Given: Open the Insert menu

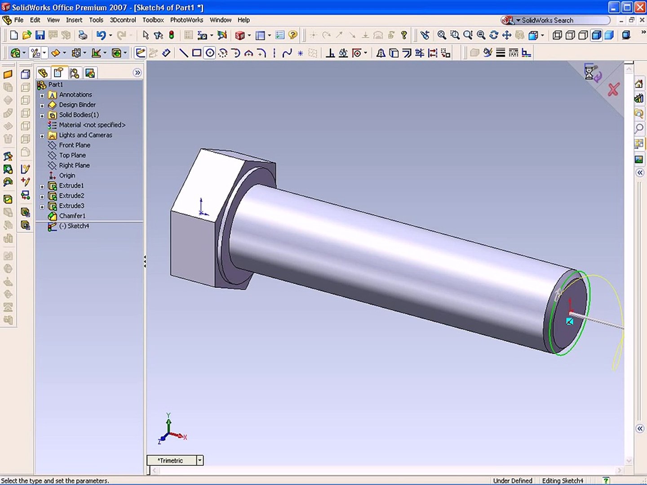Looking at the screenshot, I should coord(74,20).
